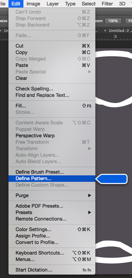The height and width of the screenshot is (278, 132).
Task: Select Start Dictation menu item
Action: 52,270
